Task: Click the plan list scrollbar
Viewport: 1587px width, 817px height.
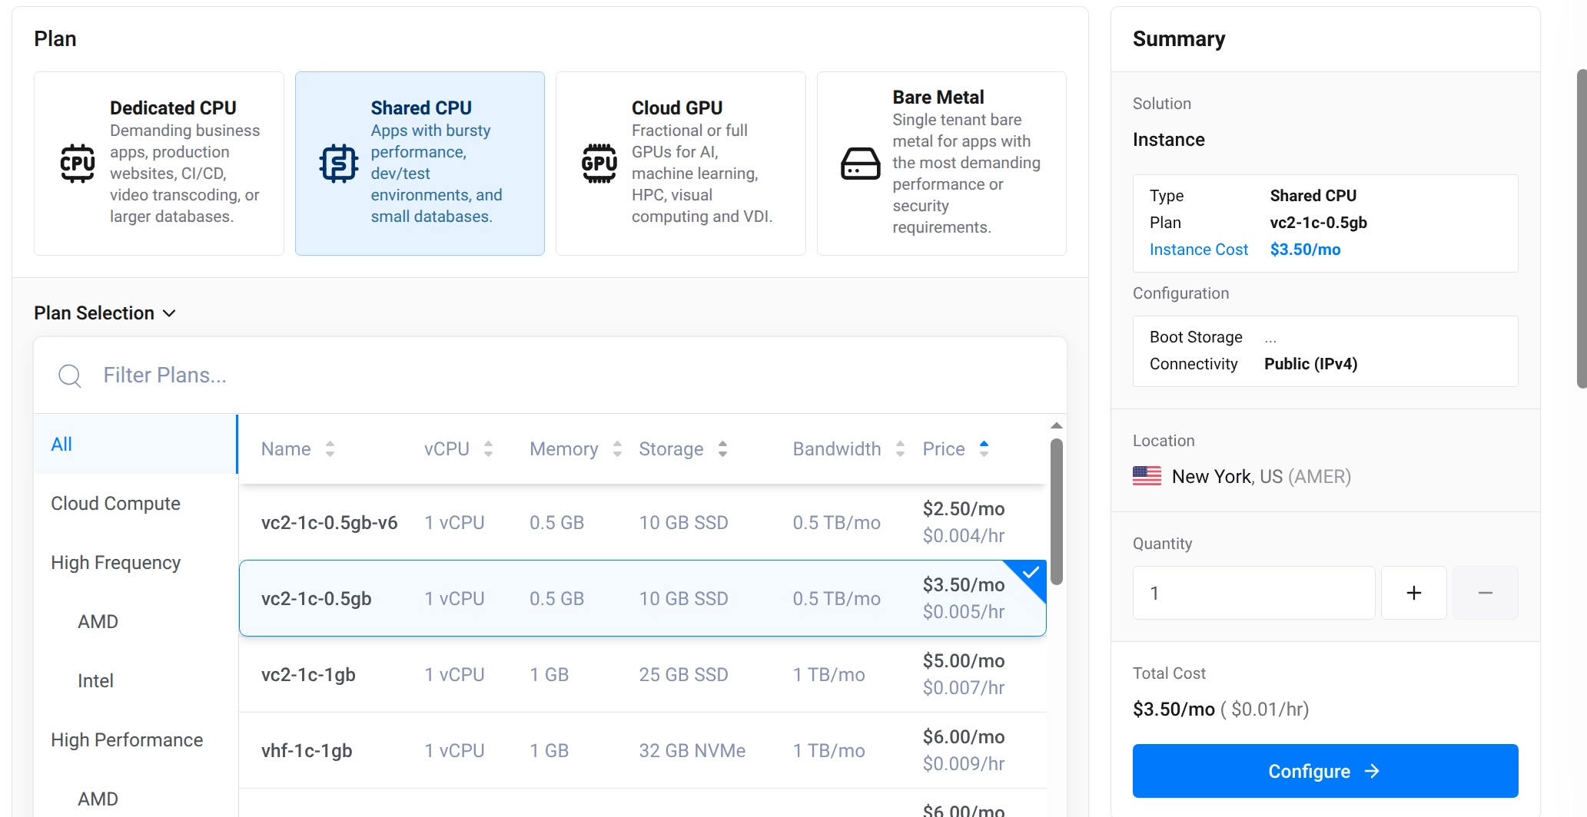Action: point(1057,511)
